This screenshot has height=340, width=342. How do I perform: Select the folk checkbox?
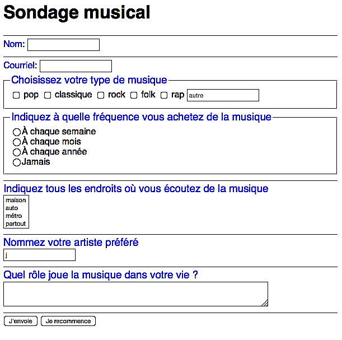pos(134,95)
